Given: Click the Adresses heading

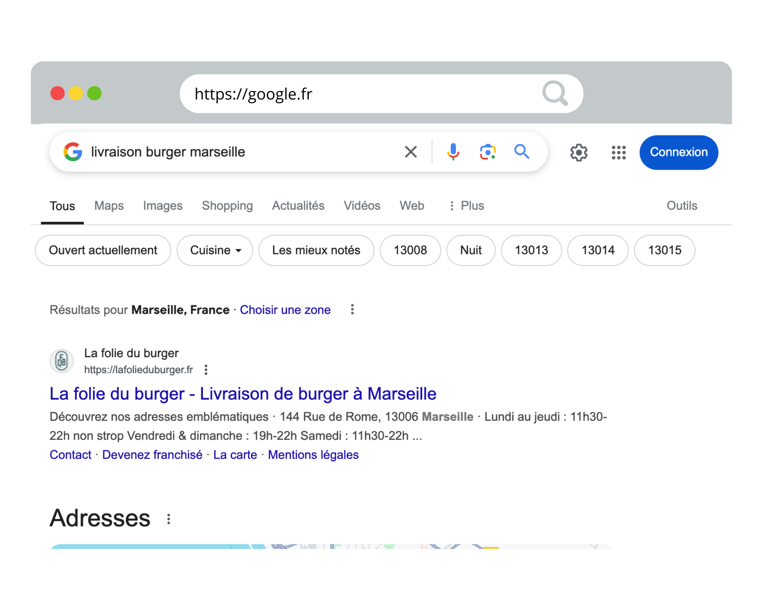Looking at the screenshot, I should (100, 518).
